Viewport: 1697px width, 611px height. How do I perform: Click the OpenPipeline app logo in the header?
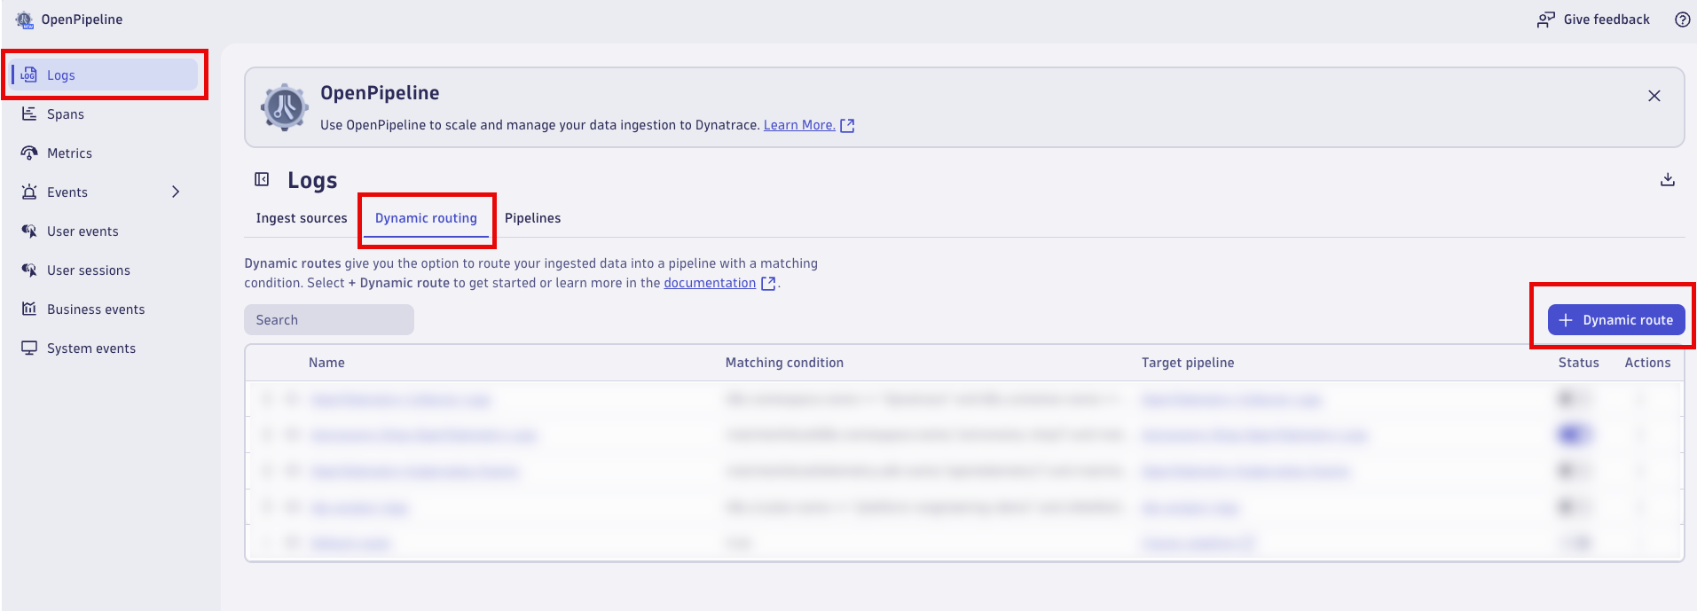click(24, 20)
